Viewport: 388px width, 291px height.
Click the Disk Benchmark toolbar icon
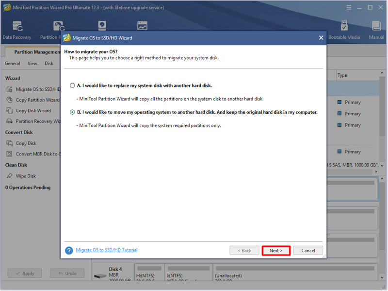tap(102, 26)
